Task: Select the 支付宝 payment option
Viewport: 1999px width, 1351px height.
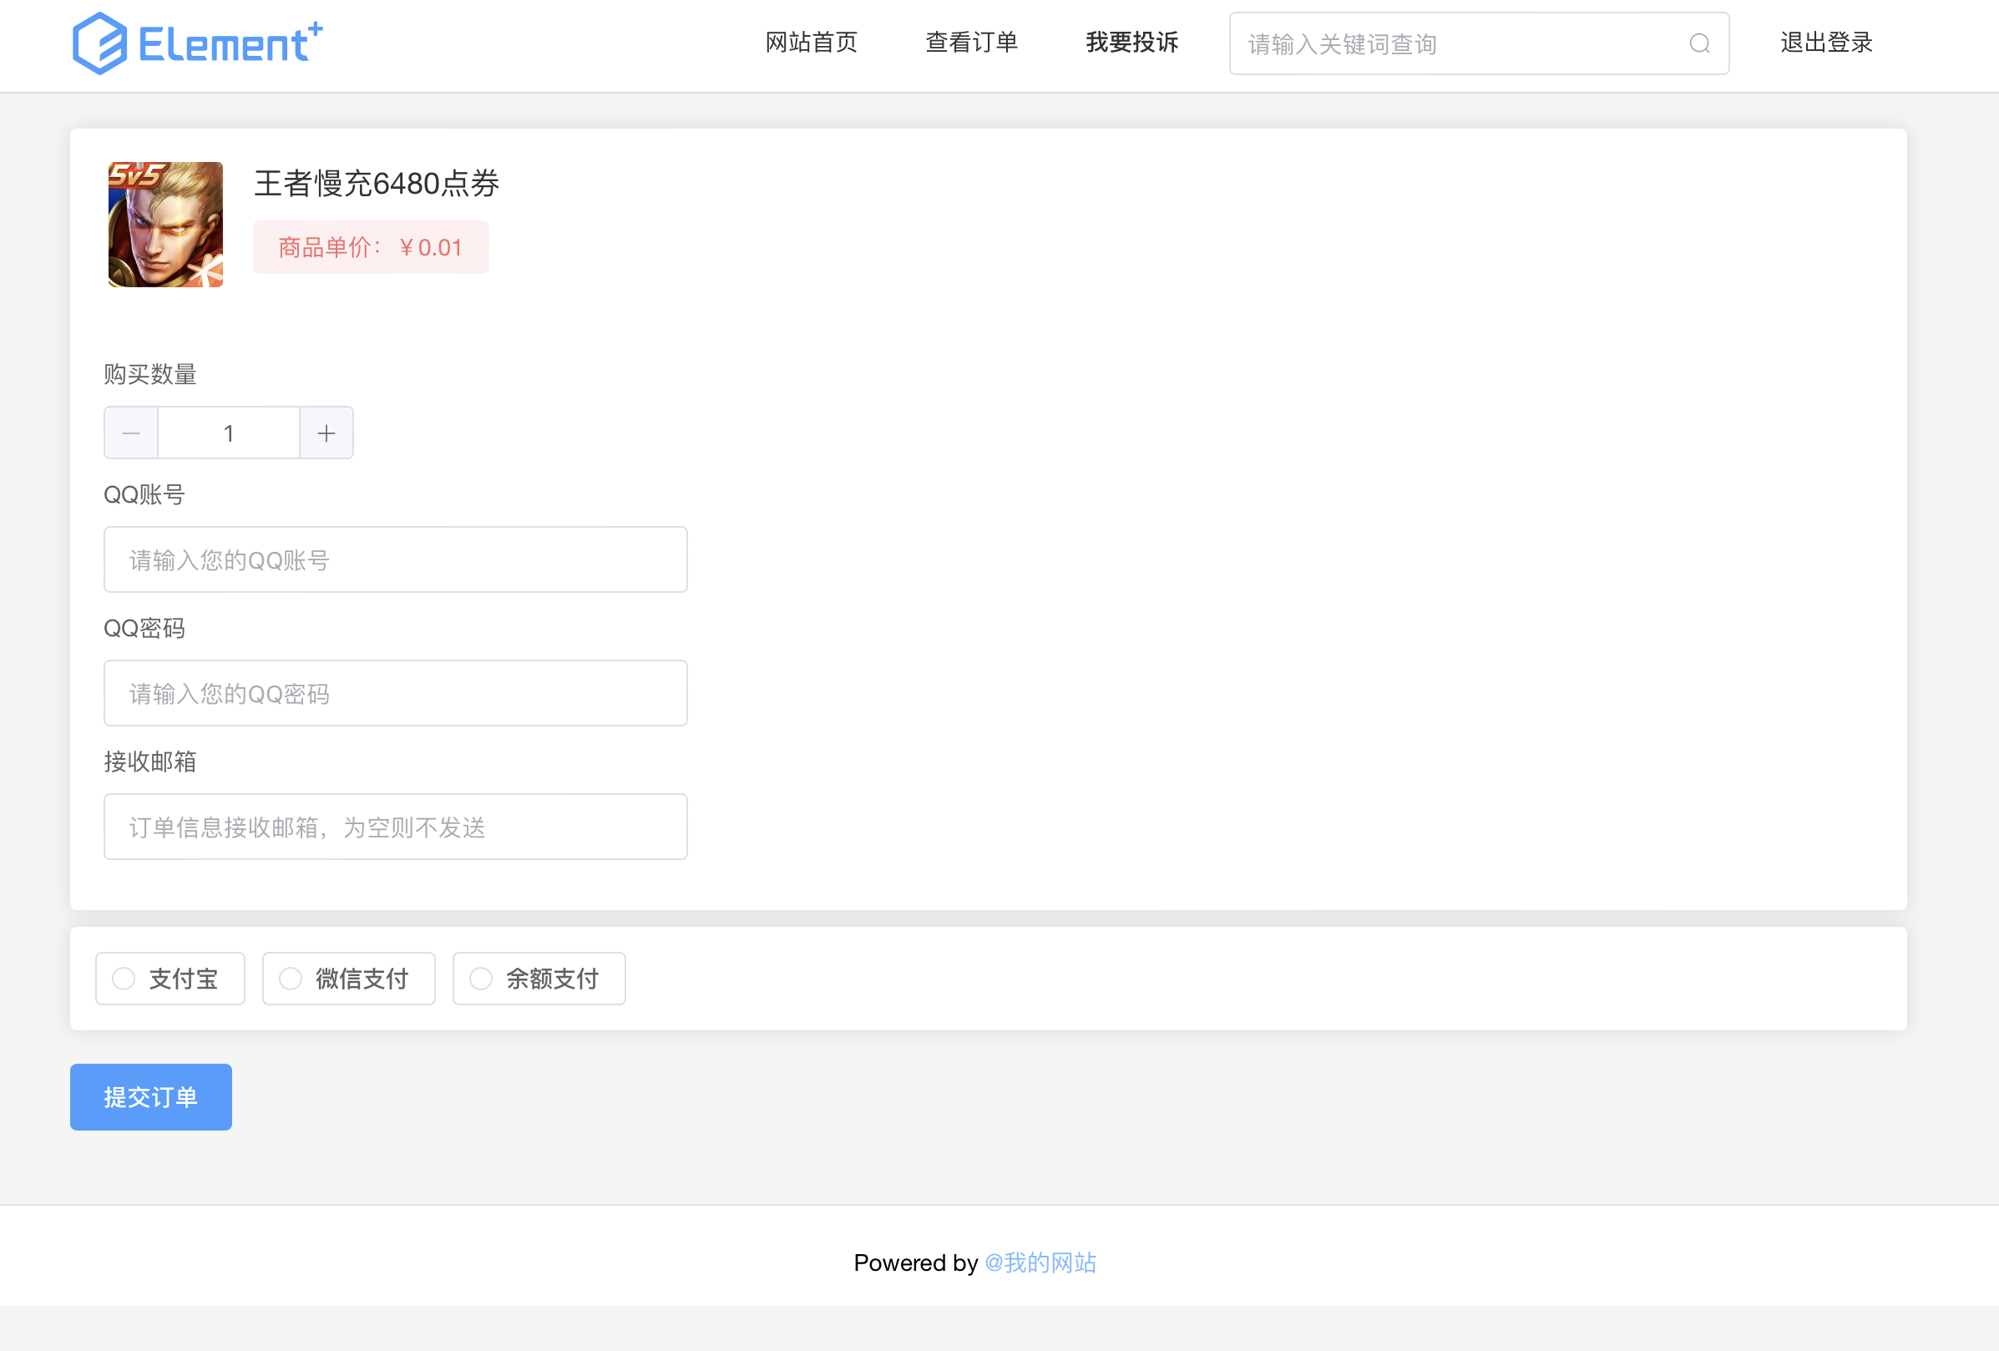Action: pos(170,979)
